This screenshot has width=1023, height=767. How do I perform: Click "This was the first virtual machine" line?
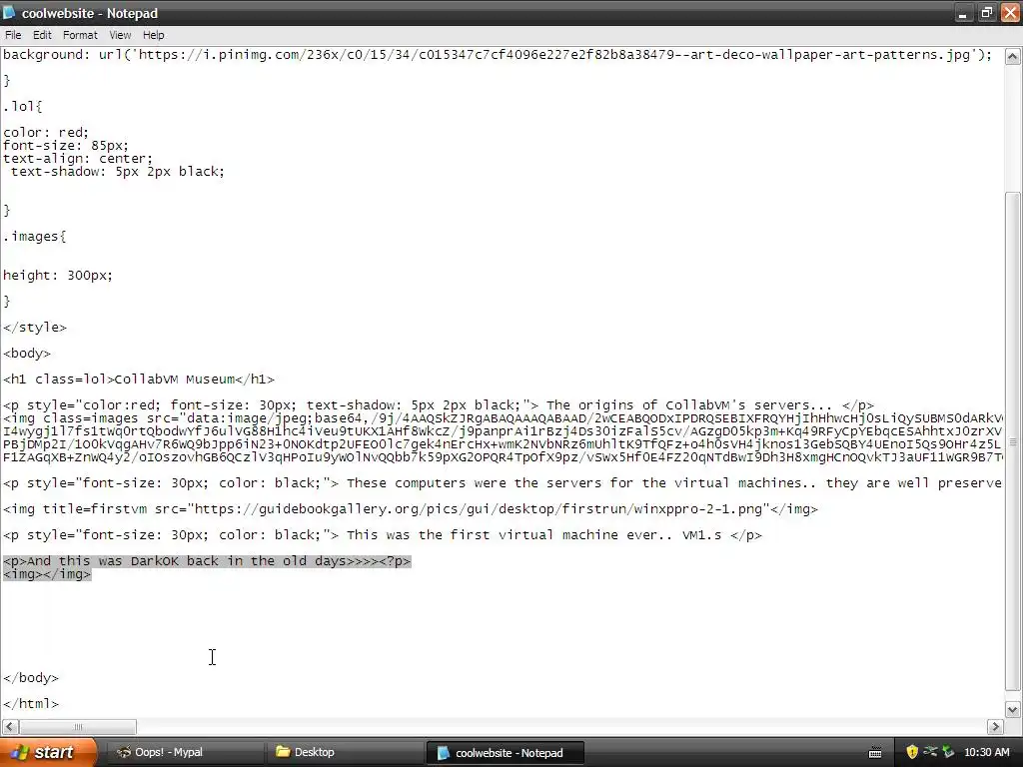(383, 535)
